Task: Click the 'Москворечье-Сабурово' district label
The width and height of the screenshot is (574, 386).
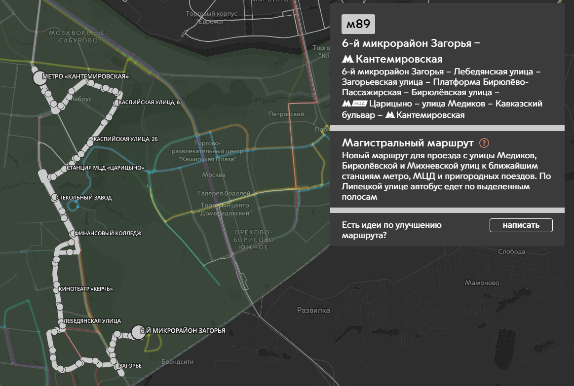Action: tap(78, 36)
